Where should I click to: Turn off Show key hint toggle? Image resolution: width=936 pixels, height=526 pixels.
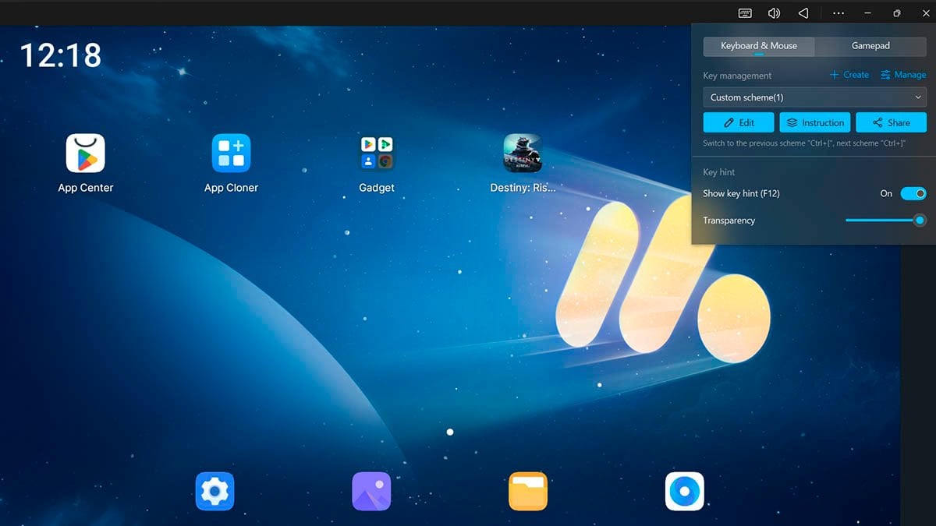click(x=913, y=193)
